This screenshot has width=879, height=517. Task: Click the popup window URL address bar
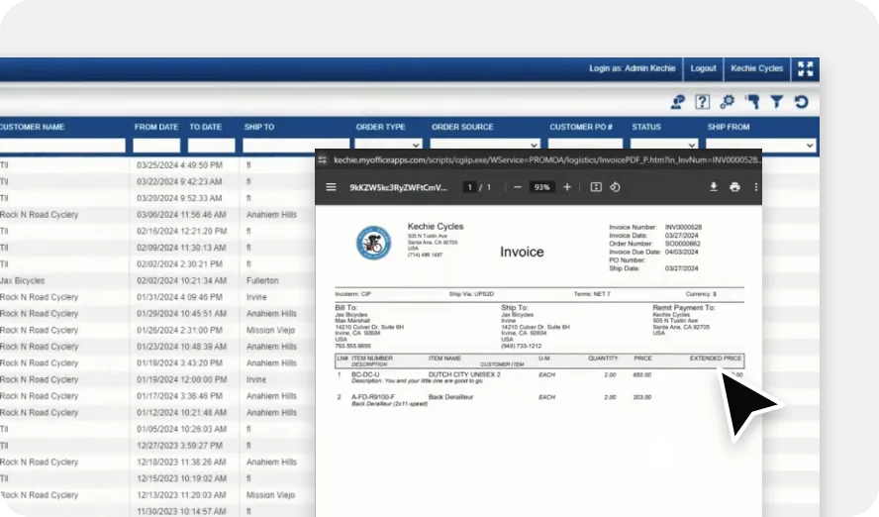tap(546, 159)
